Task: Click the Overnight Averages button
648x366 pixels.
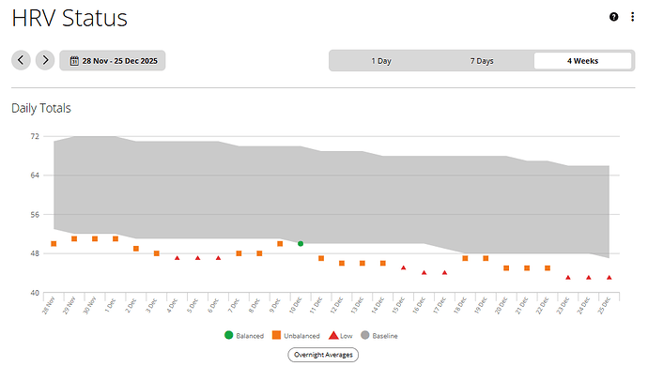Action: 323,355
